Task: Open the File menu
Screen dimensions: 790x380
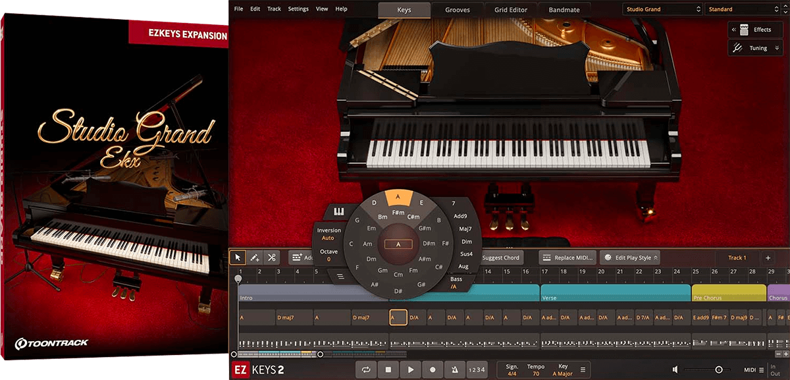Action: pos(238,9)
